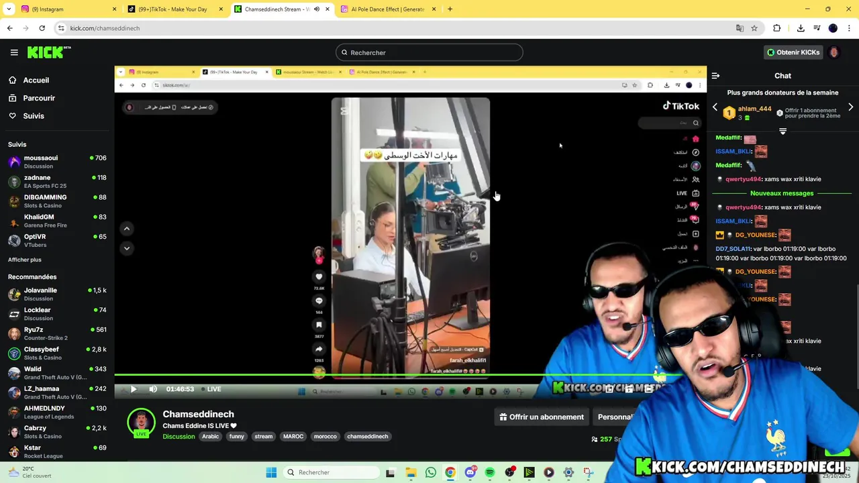Open recommended channel Locklear
The height and width of the screenshot is (483, 859).
(57, 314)
